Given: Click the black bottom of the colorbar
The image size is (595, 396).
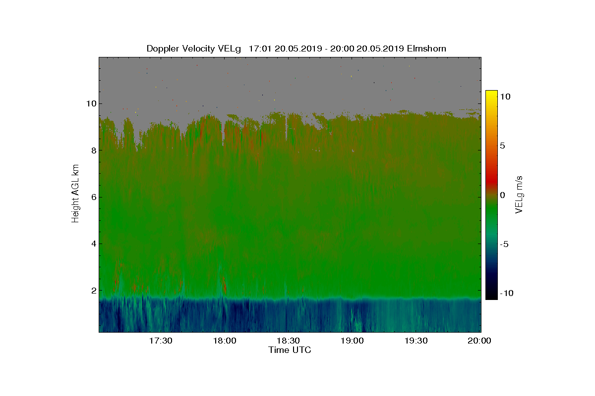Looking at the screenshot, I should pos(491,296).
